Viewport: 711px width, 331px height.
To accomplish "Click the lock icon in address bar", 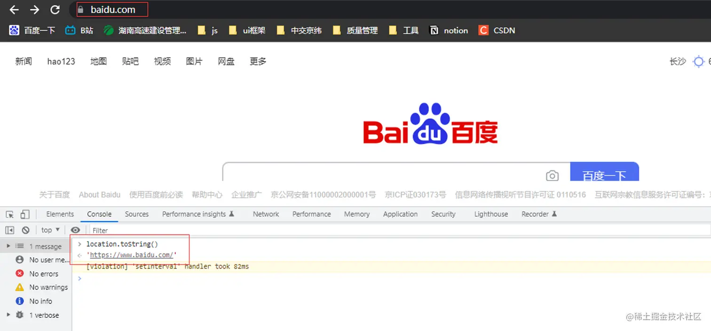I will point(80,9).
